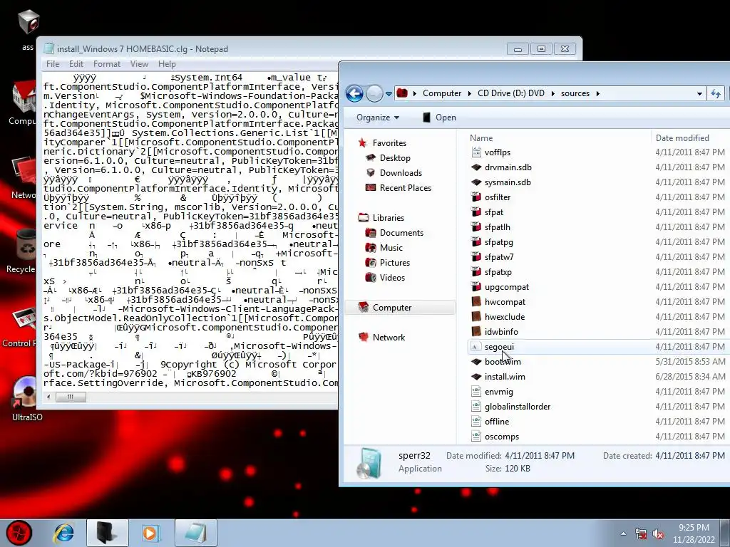Open the Edit menu in Notepad

(x=76, y=64)
